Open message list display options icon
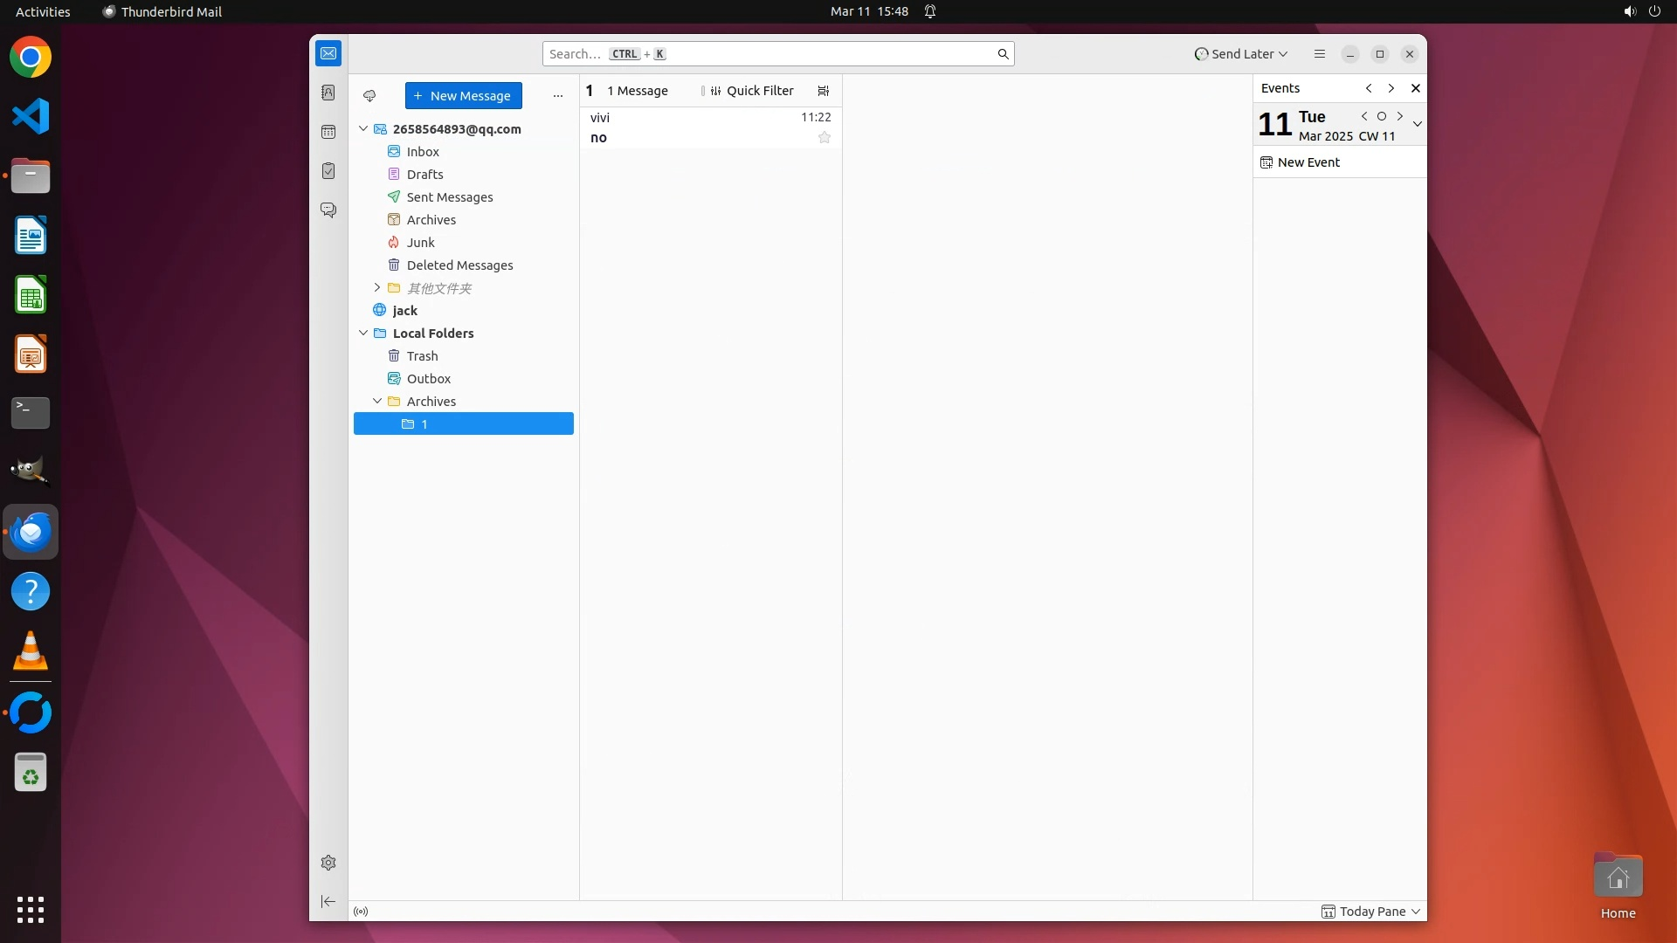This screenshot has width=1677, height=943. coord(823,91)
